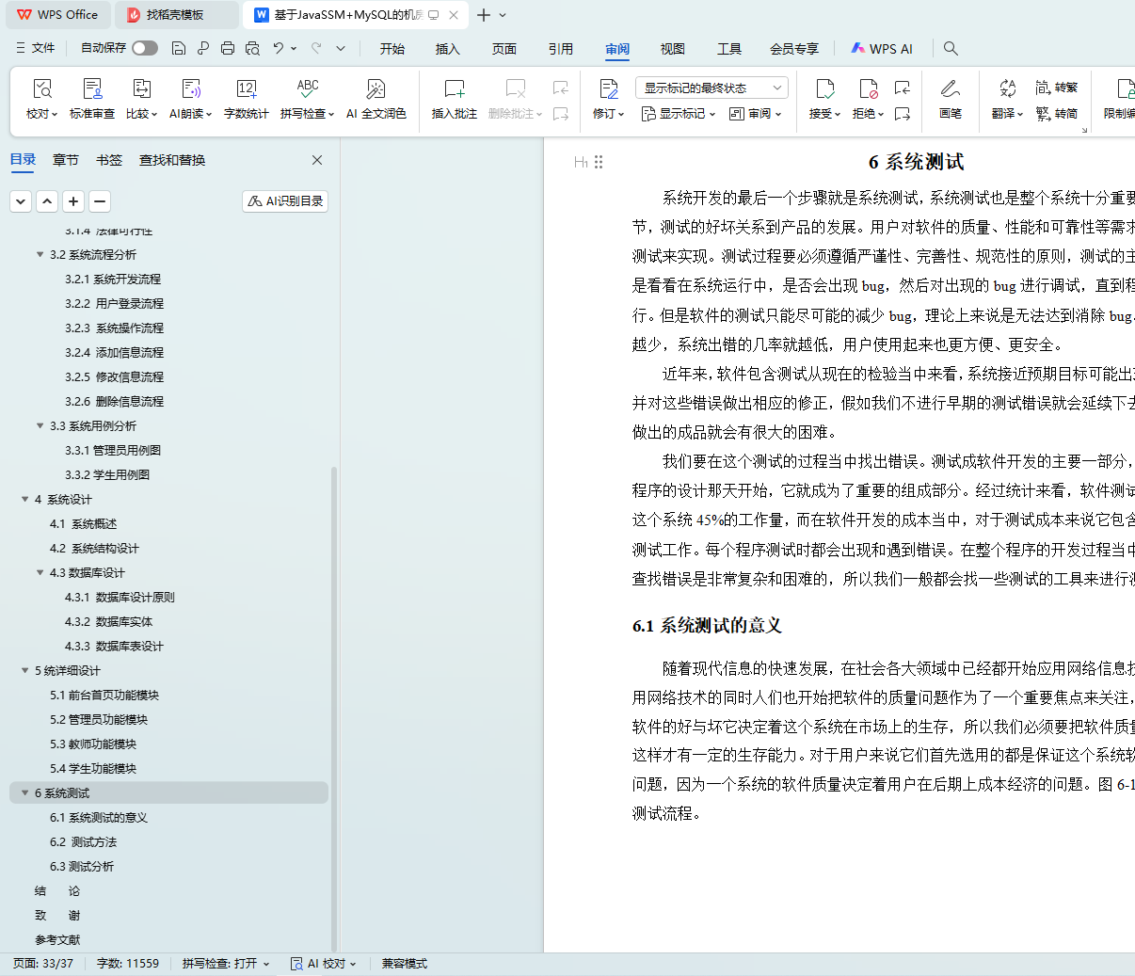
Task: Click the print icon in quick access toolbar
Action: click(228, 48)
